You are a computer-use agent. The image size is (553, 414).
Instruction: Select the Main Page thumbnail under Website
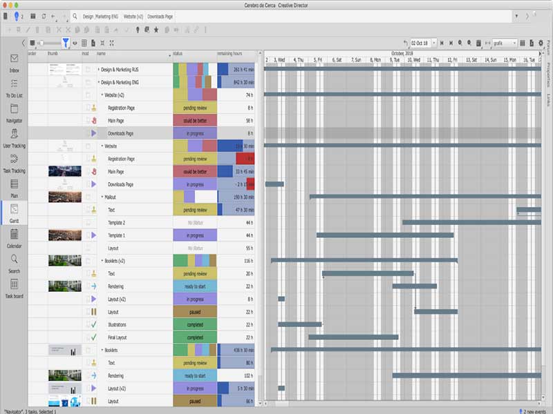click(64, 171)
